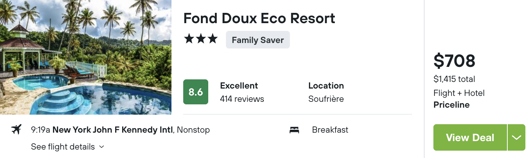532x158 pixels.
Task: Click the Flight + Hotel label
Action: coord(459,93)
